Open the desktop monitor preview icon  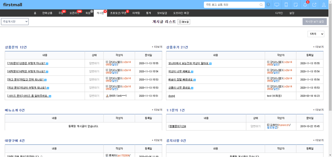[277, 5]
